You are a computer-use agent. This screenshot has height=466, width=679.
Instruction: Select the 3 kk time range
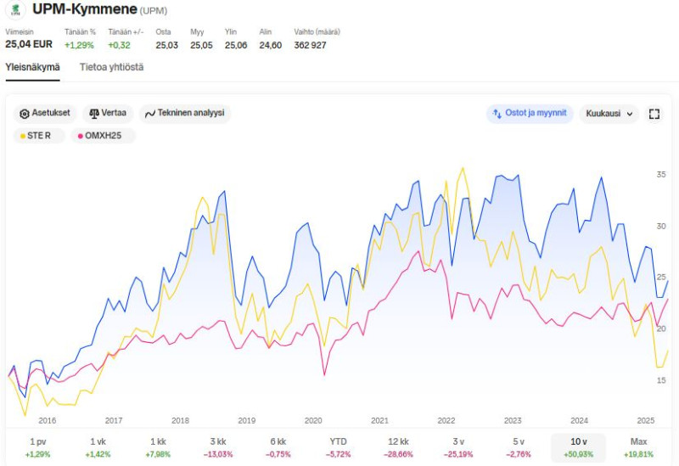tap(218, 447)
